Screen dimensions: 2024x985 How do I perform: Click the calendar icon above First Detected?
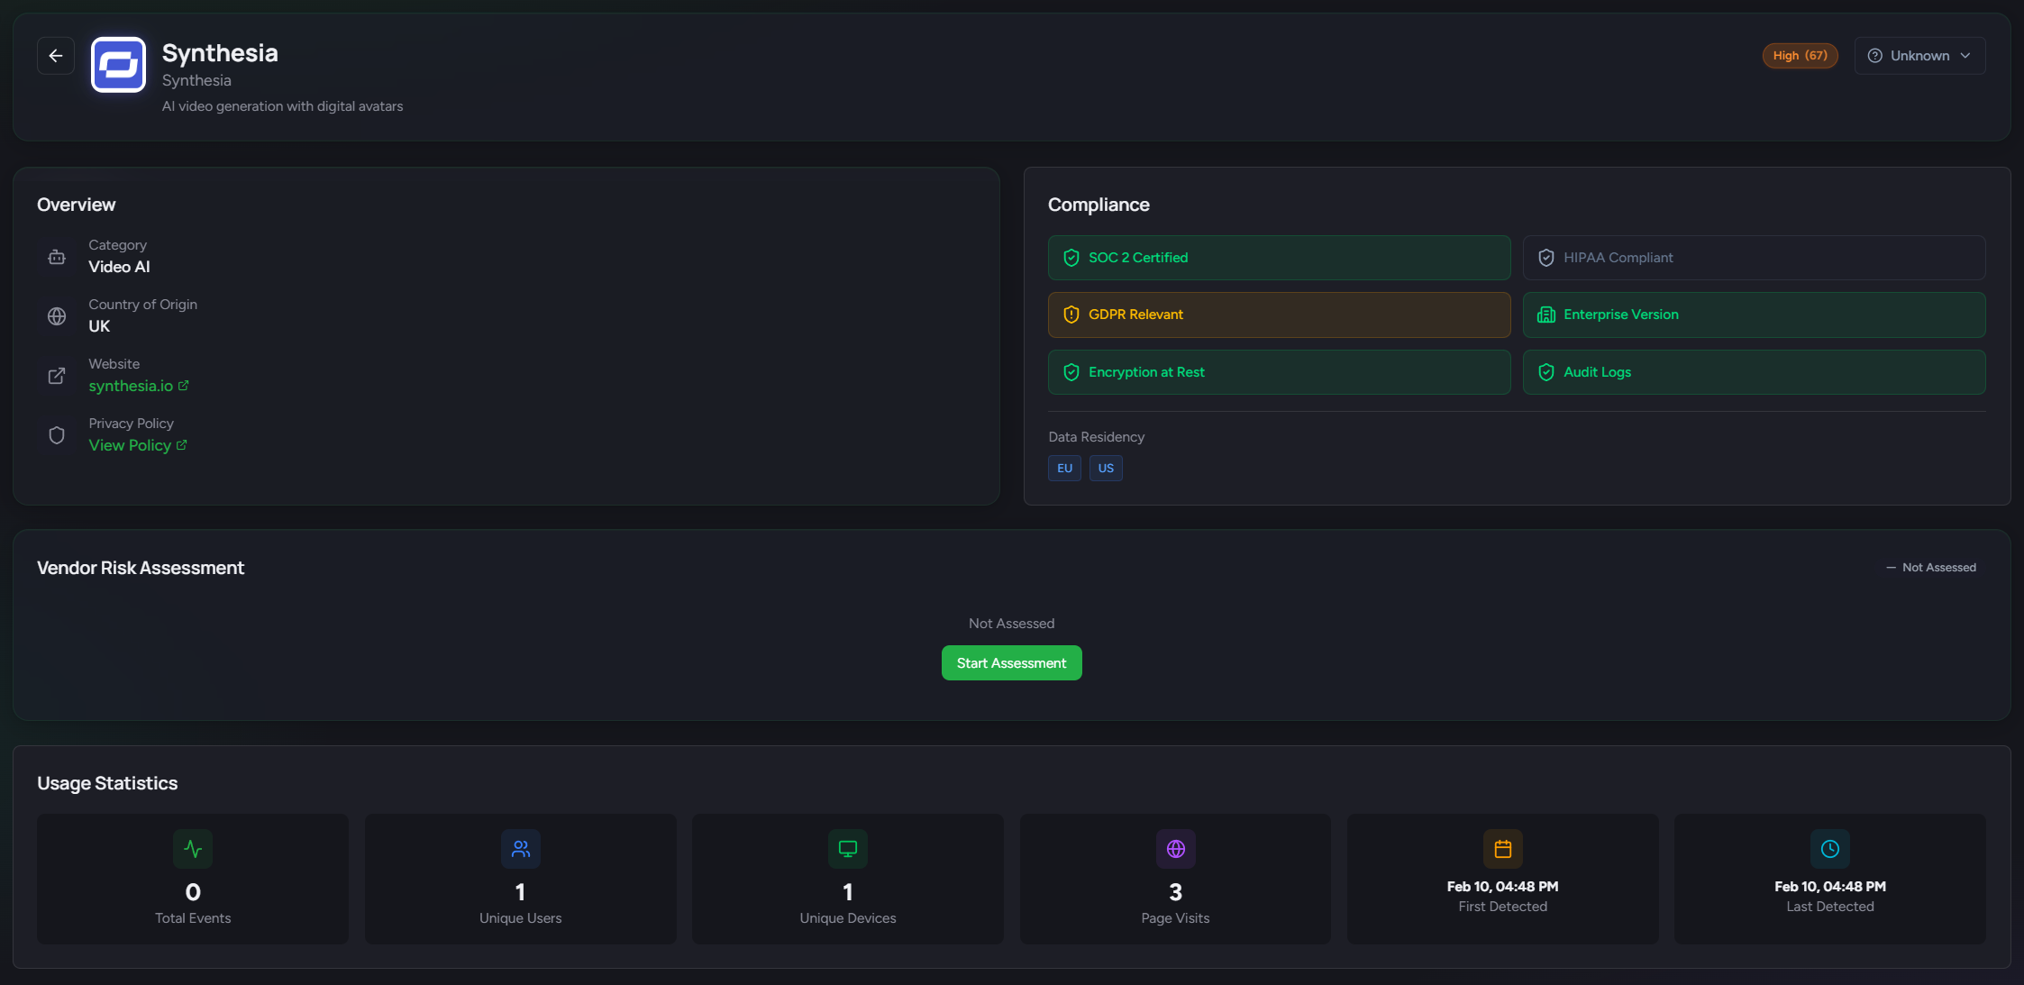tap(1502, 848)
